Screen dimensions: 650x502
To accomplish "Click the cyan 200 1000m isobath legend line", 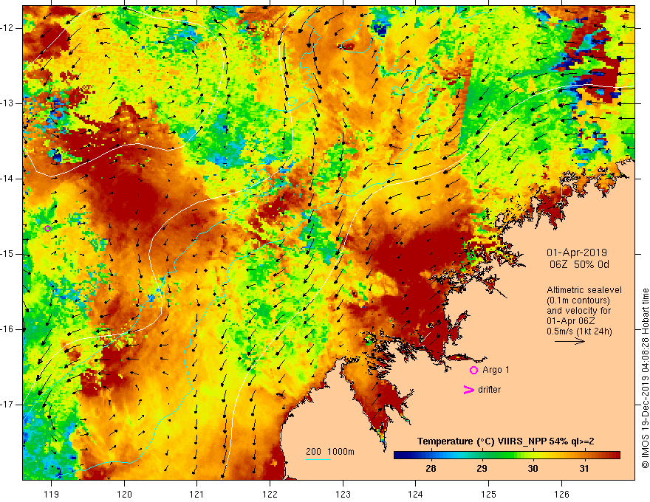I will pos(318,459).
